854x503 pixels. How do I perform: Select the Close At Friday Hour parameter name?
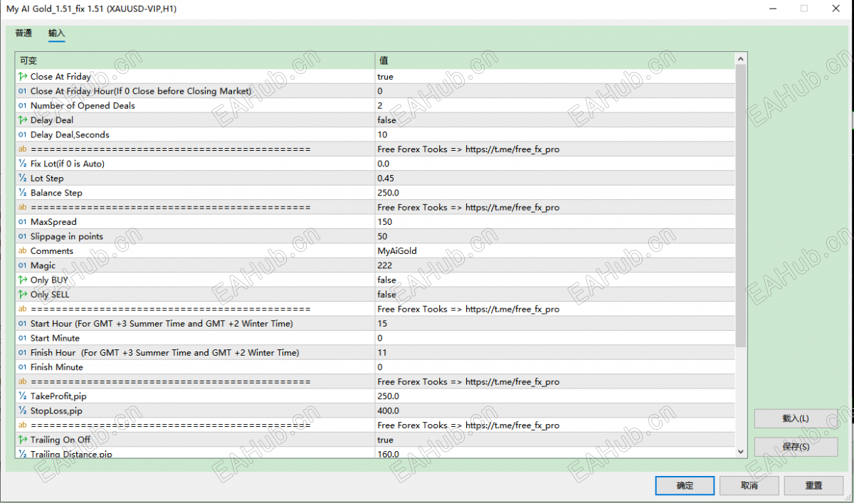141,91
